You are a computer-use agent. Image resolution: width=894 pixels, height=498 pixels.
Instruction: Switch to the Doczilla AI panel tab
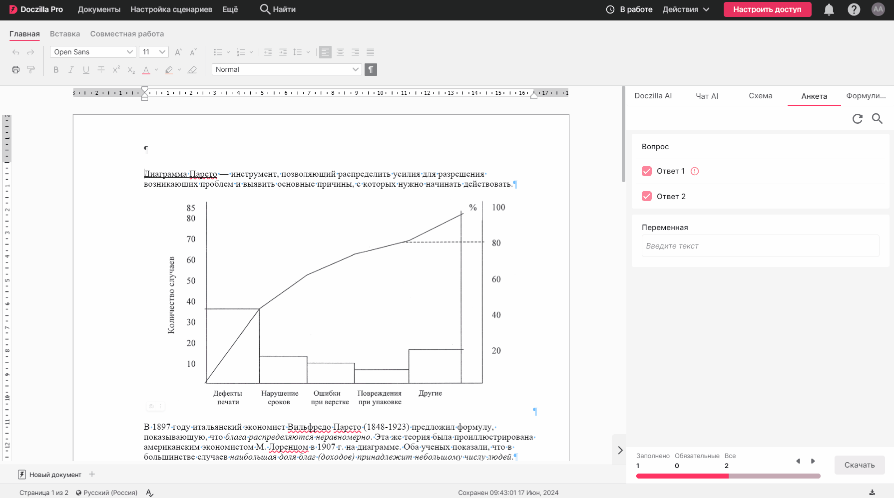click(x=653, y=96)
